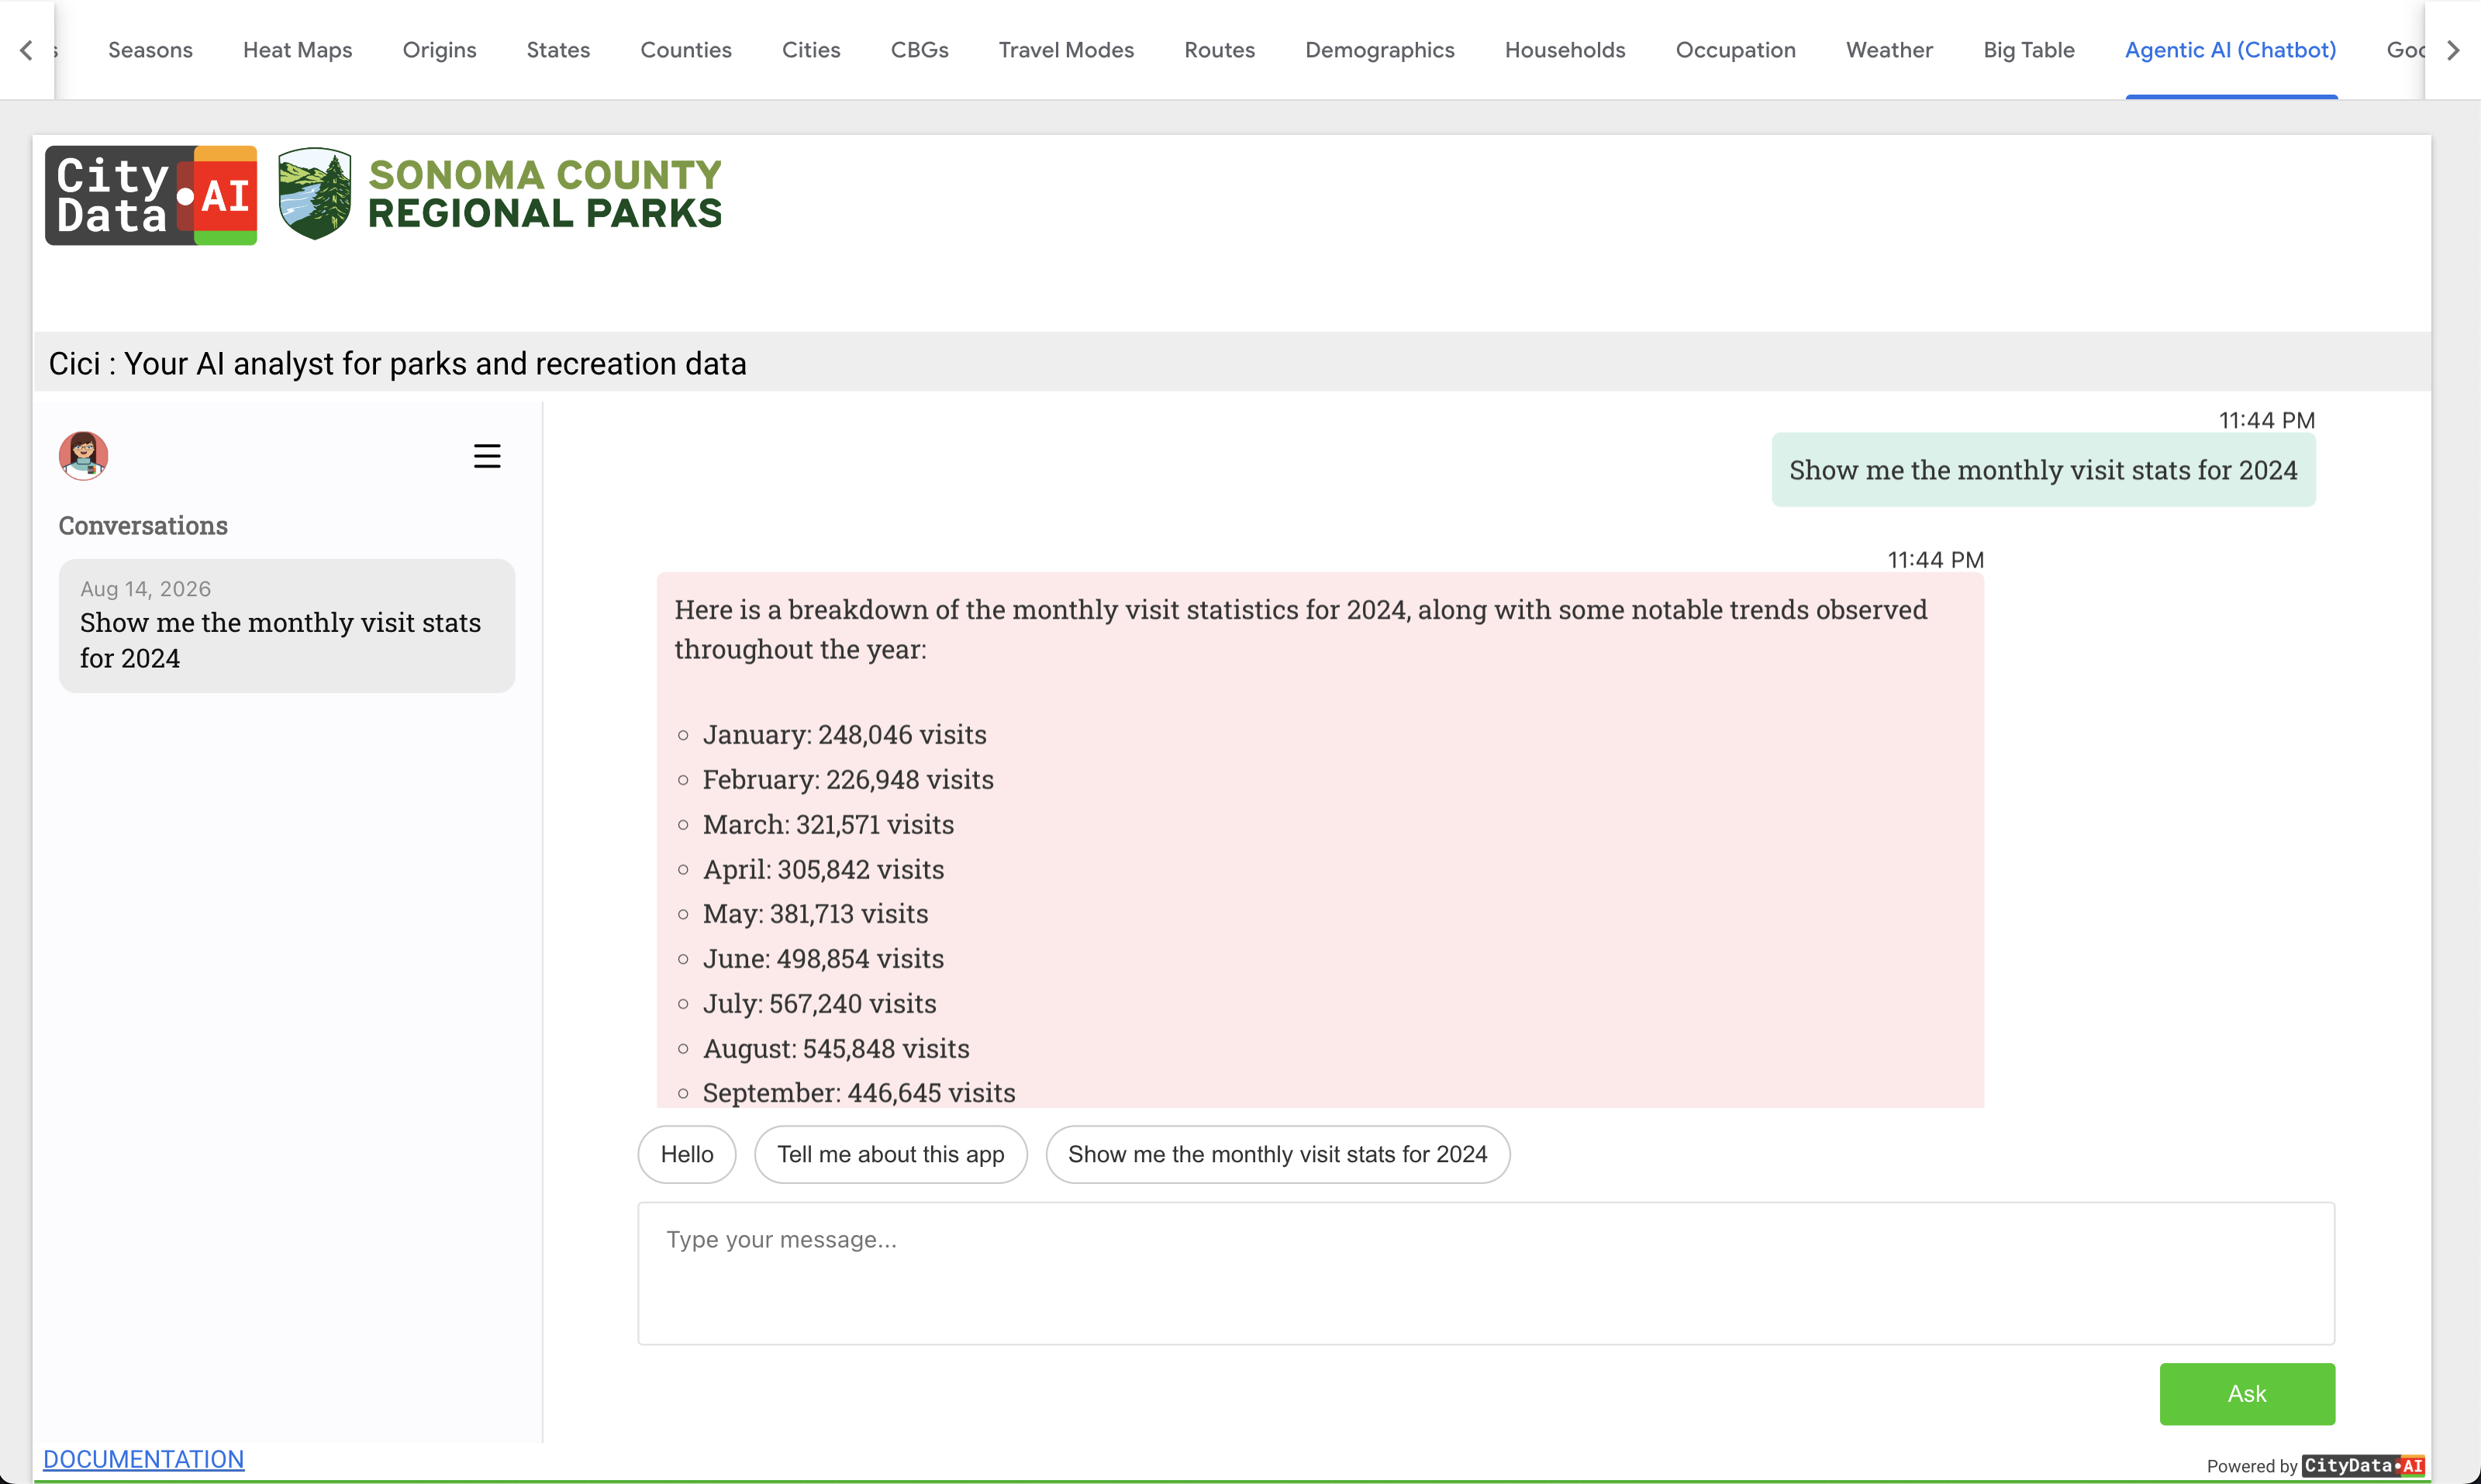The height and width of the screenshot is (1484, 2481).
Task: Click the 'August: 545,848 visits' line
Action: click(x=836, y=1049)
